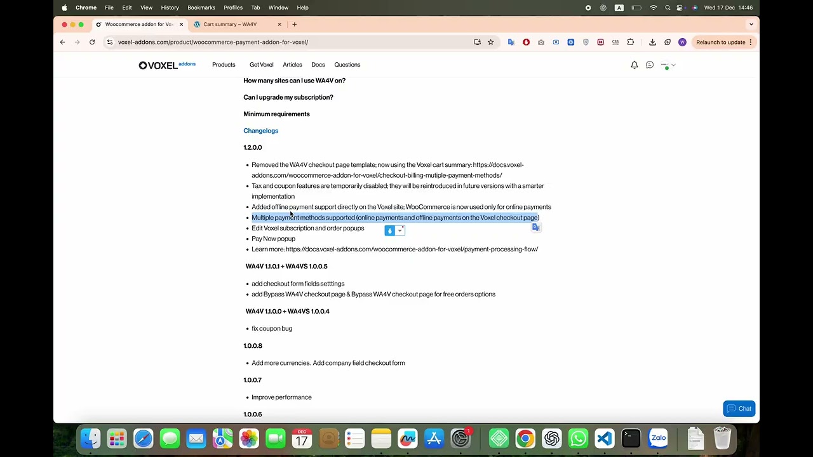The width and height of the screenshot is (813, 457).
Task: Open Zalo app in the dock
Action: 659,438
